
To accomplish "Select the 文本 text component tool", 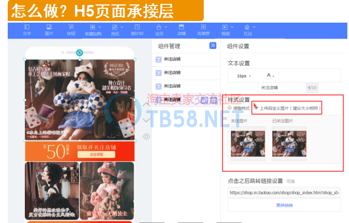I will pyautogui.click(x=27, y=30).
